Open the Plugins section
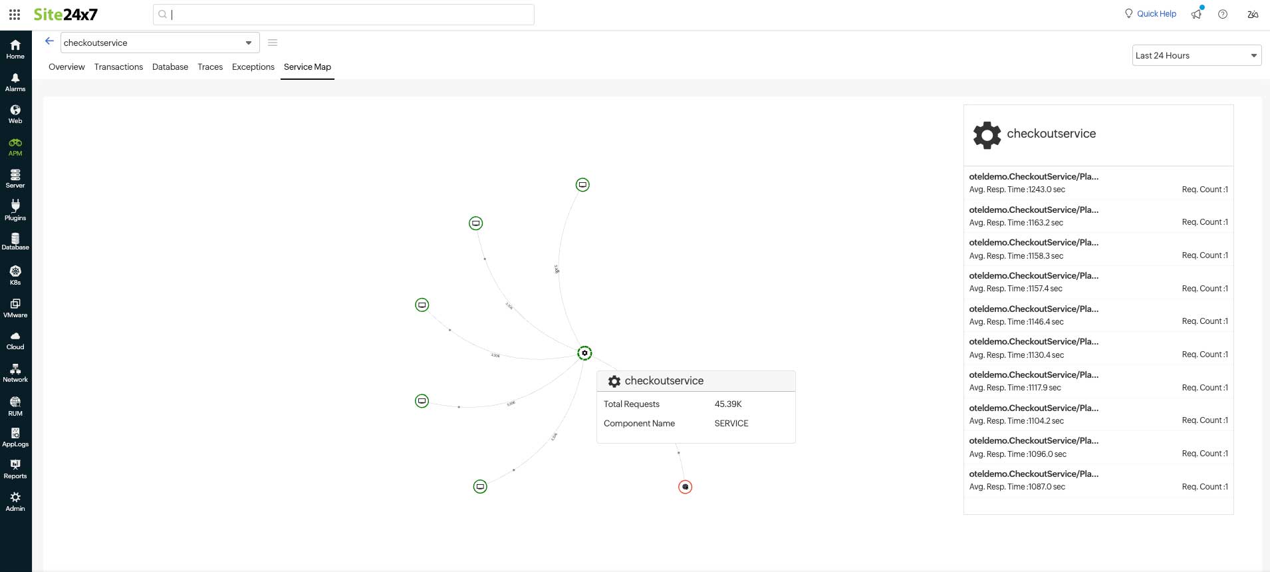The width and height of the screenshot is (1270, 572). [15, 210]
